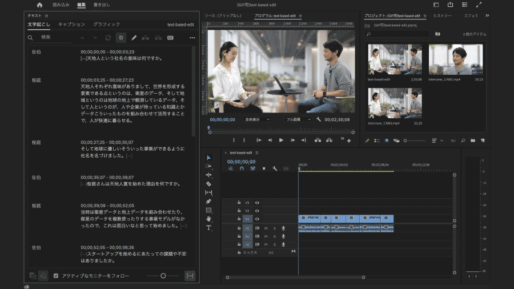Viewport: 514px width, 289px height.
Task: Solo track A1 with S button
Action: click(274, 228)
